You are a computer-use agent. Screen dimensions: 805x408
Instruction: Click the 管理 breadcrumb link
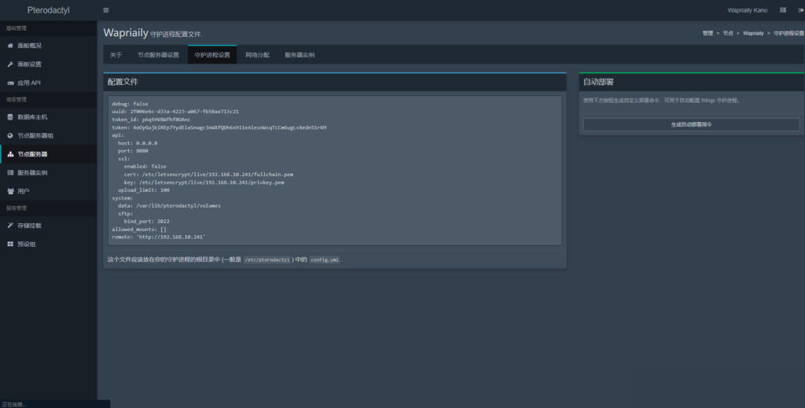708,33
